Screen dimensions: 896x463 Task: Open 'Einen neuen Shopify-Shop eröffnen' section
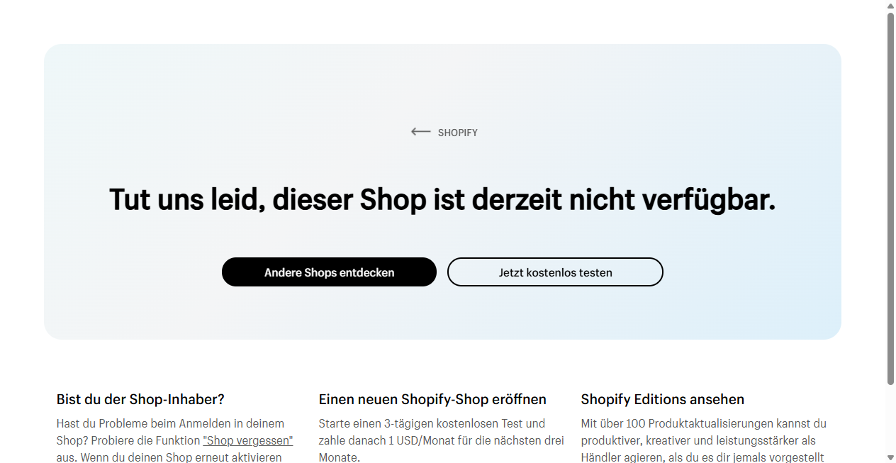pyautogui.click(x=432, y=399)
